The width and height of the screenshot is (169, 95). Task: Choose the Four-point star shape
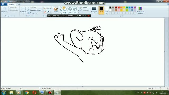pos(64,13)
